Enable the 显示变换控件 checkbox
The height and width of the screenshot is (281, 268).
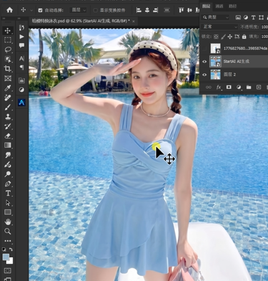click(x=96, y=10)
